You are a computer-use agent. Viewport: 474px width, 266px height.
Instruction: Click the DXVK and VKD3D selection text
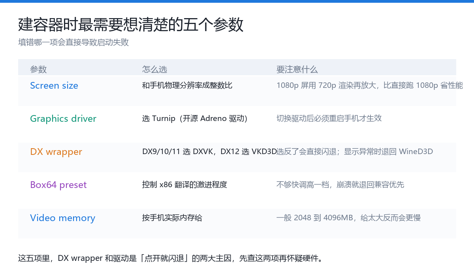210,151
